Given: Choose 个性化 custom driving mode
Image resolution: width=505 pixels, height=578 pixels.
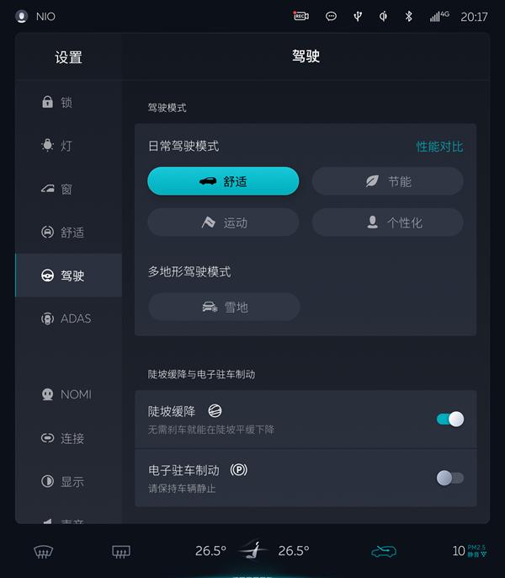Looking at the screenshot, I should 387,222.
